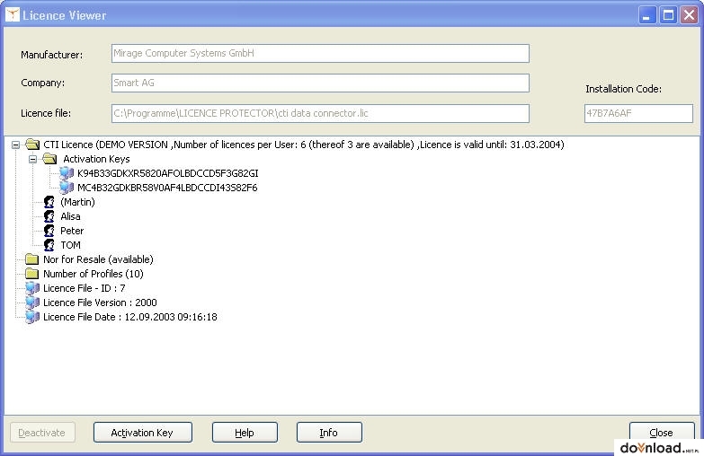Image resolution: width=704 pixels, height=456 pixels.
Task: Click the Number of Profiles folder icon
Action: point(31,274)
